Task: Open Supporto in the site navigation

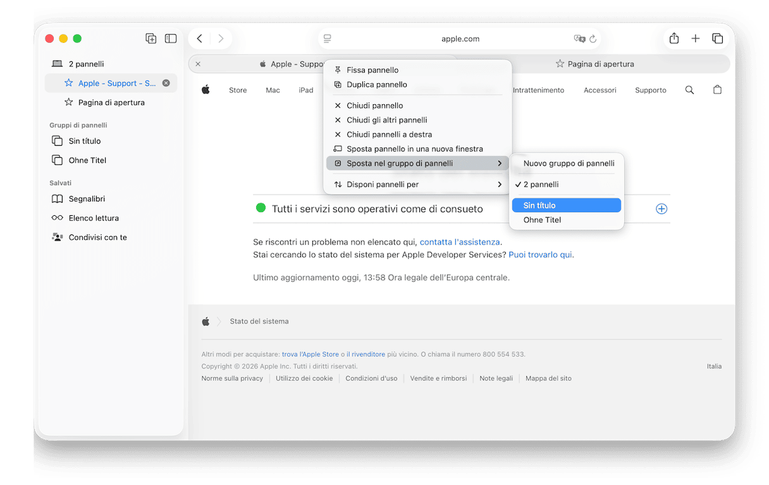Action: click(651, 90)
